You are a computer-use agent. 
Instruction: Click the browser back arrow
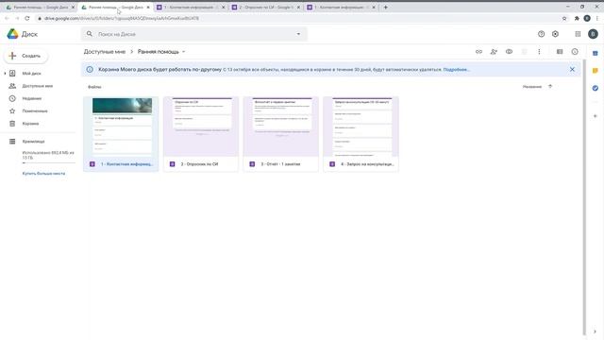[x=7, y=18]
